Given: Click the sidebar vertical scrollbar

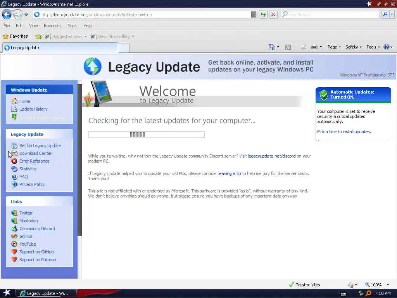Looking at the screenshot, I should tap(79, 159).
